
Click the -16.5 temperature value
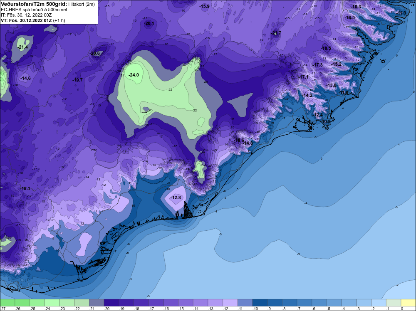(349, 17)
